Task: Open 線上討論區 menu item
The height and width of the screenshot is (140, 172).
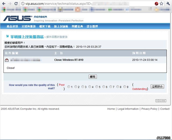Action: [x=61, y=26]
